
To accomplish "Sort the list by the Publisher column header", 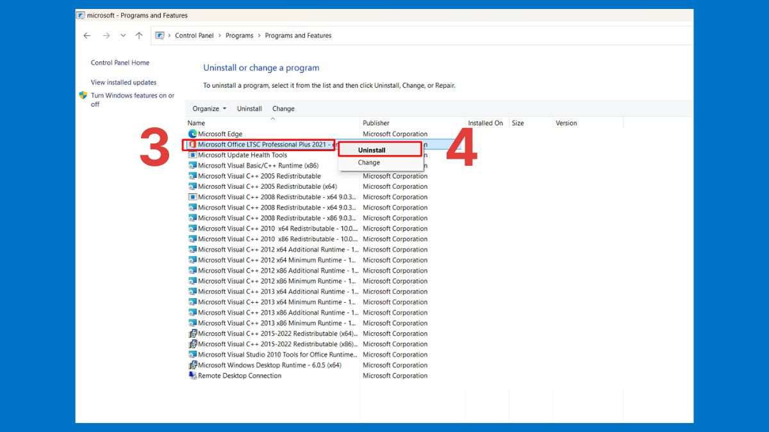I will click(x=376, y=123).
